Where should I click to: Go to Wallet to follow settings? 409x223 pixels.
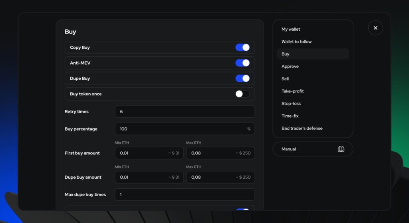(x=296, y=41)
